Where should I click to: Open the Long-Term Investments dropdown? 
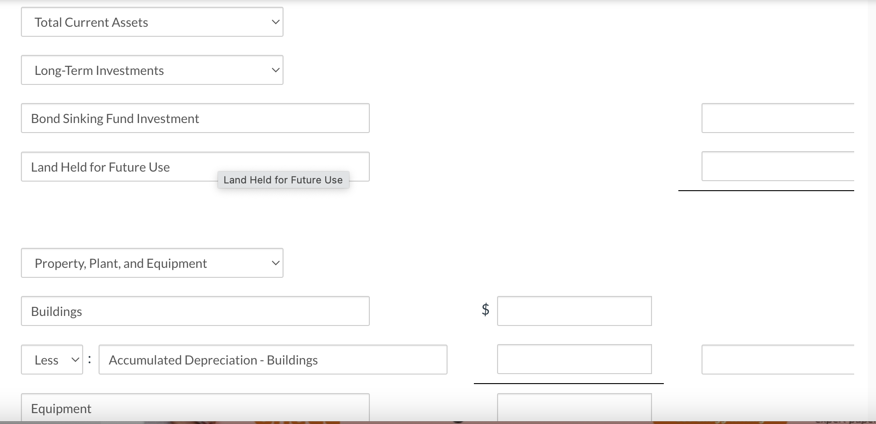(x=152, y=70)
